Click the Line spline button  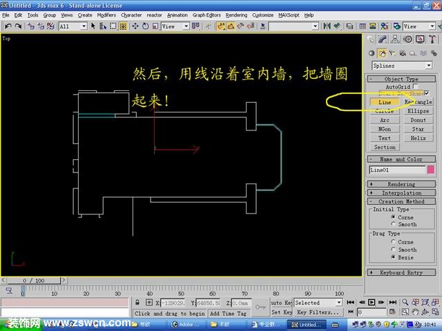point(385,102)
